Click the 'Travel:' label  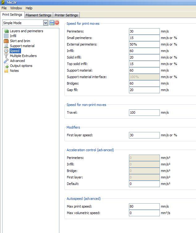(x=72, y=113)
